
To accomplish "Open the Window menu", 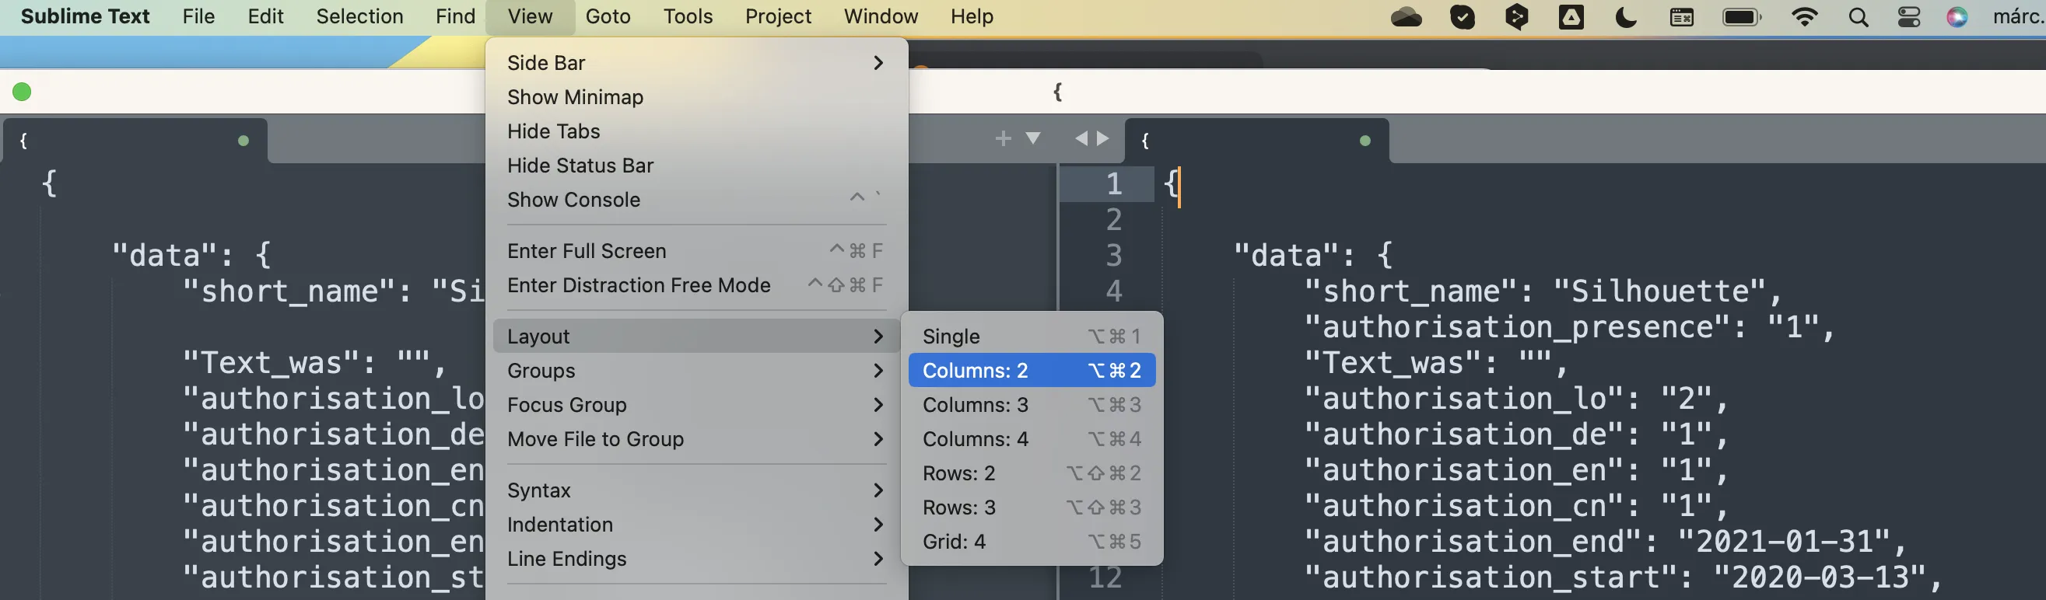I will [x=881, y=16].
